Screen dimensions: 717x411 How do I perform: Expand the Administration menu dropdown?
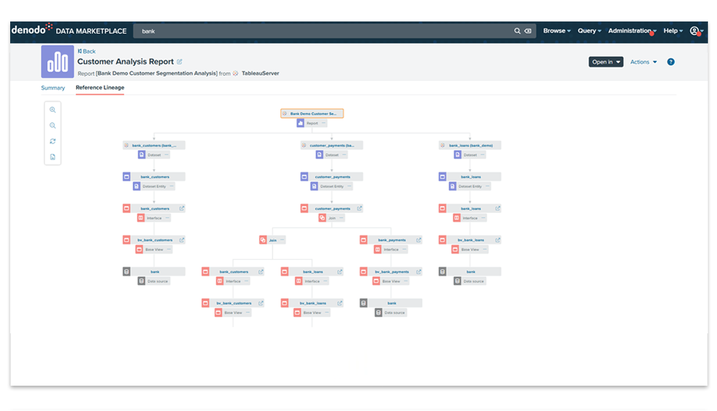click(630, 30)
